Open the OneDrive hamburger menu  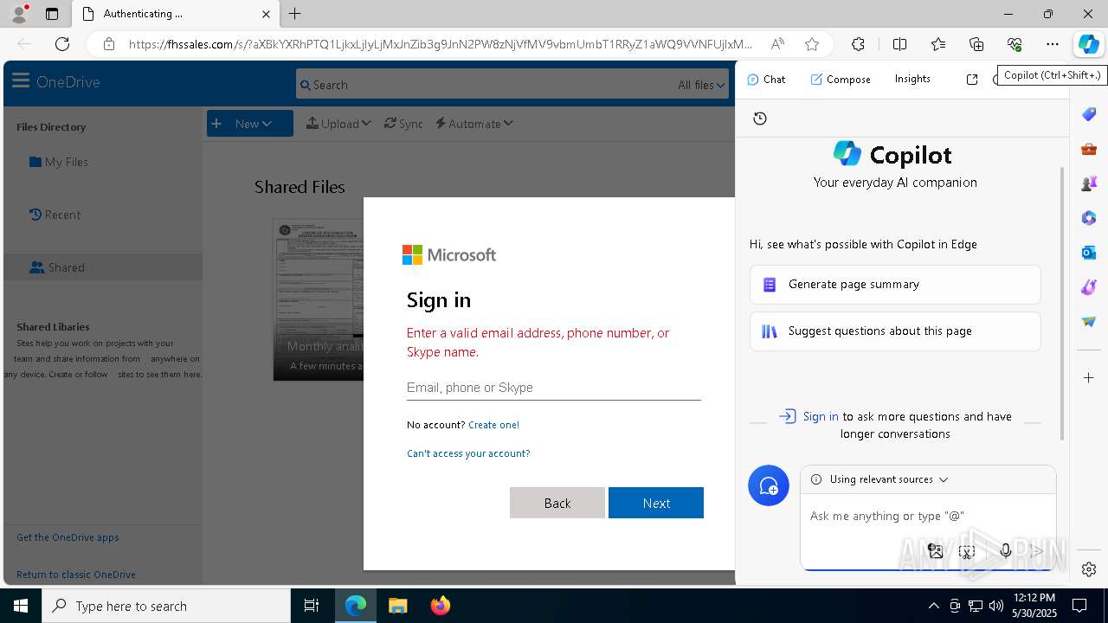(21, 81)
